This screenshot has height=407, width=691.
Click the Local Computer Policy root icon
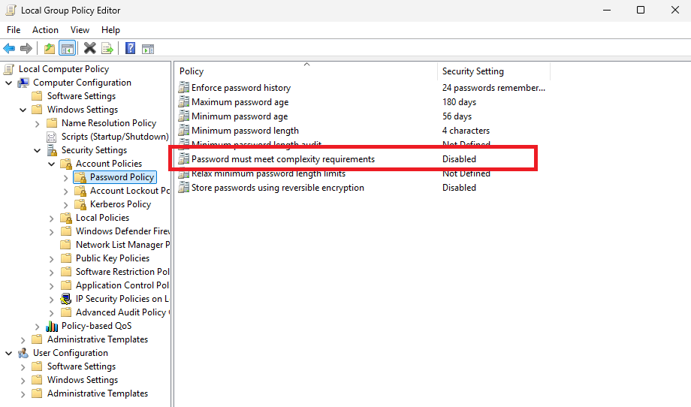[9, 69]
